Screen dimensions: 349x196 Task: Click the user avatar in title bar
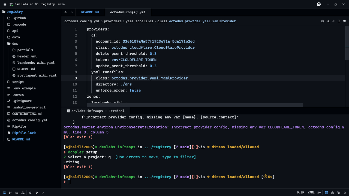[318, 4]
